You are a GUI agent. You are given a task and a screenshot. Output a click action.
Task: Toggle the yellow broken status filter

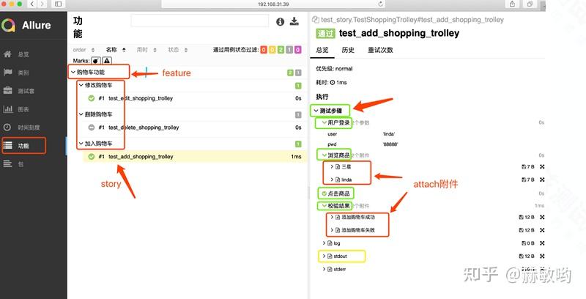click(272, 50)
